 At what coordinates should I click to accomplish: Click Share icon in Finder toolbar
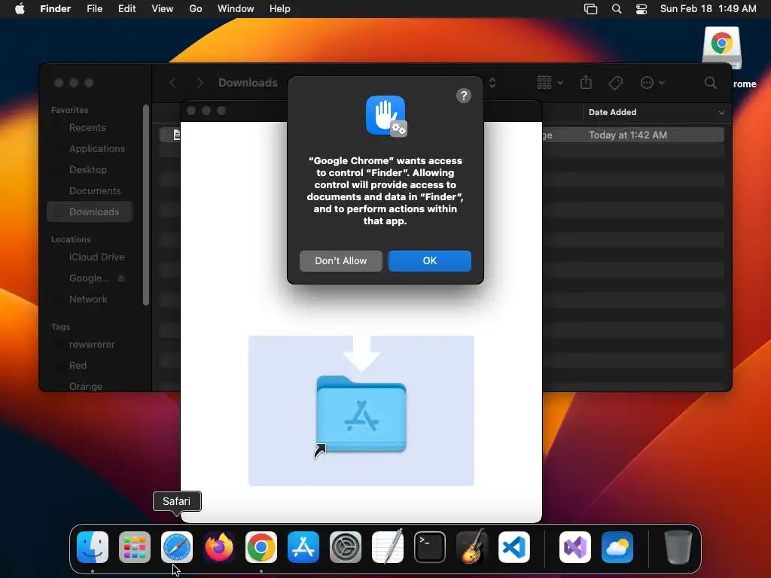[x=586, y=82]
